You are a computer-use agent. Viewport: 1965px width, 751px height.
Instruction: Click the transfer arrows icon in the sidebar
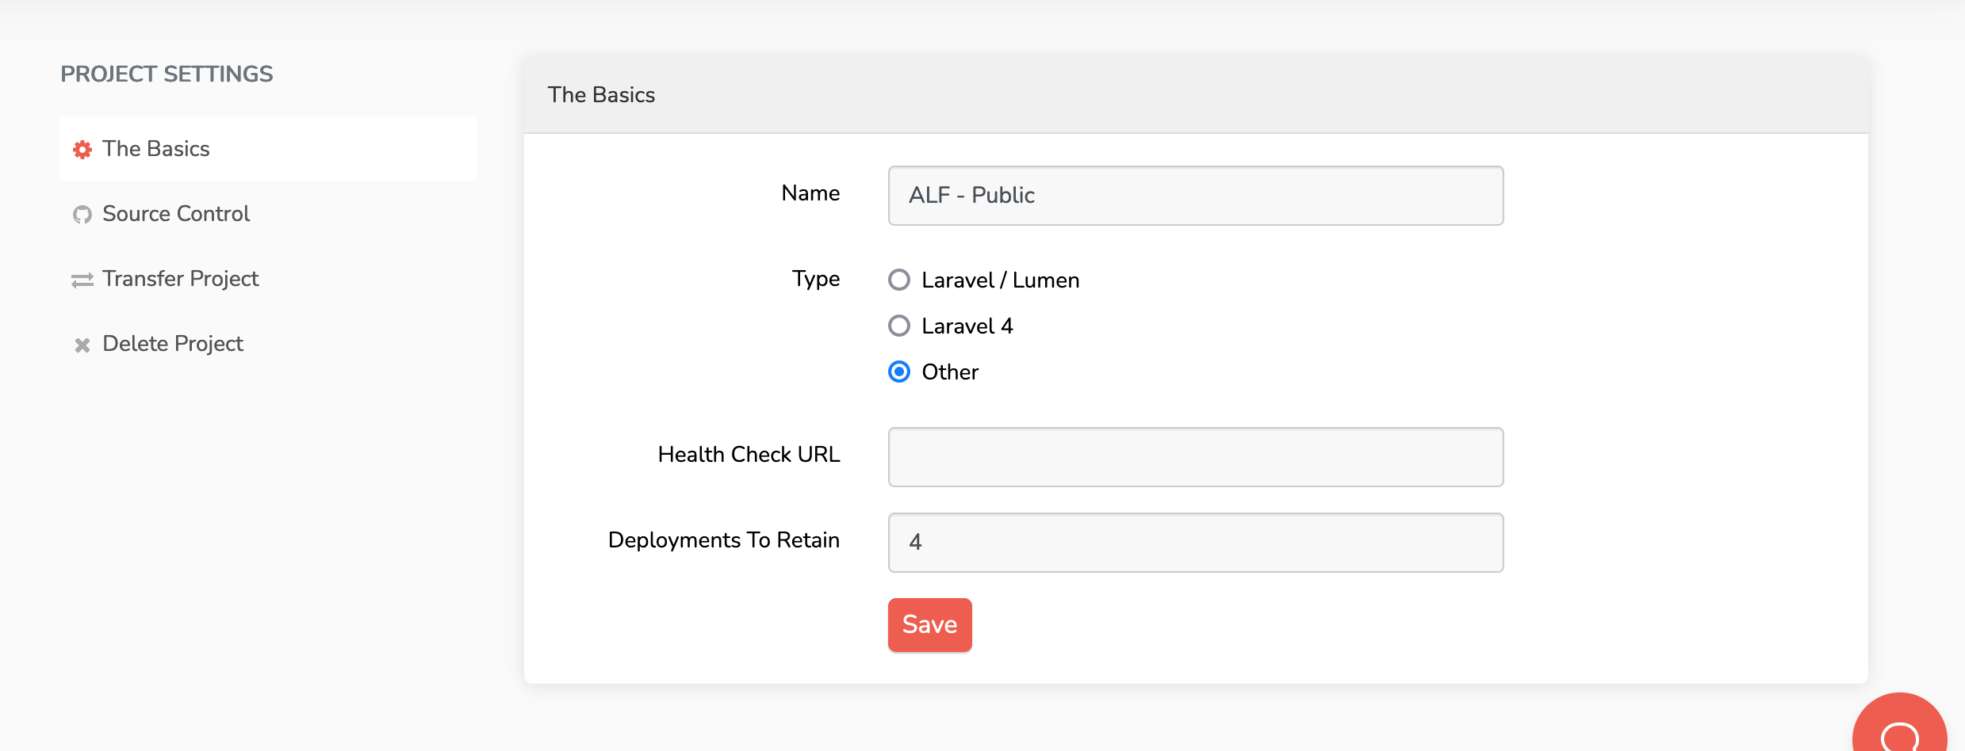[82, 280]
